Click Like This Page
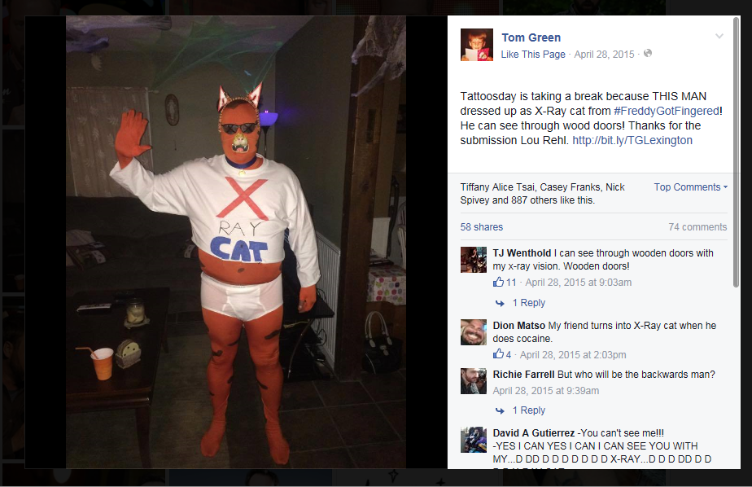Viewport: 752px width, 487px height. tap(533, 55)
